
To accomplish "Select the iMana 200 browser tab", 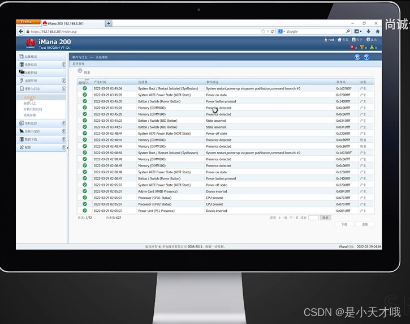I will pos(73,23).
